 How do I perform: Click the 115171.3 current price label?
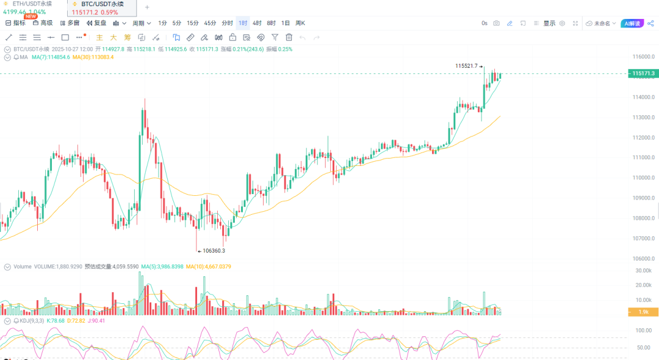click(643, 73)
